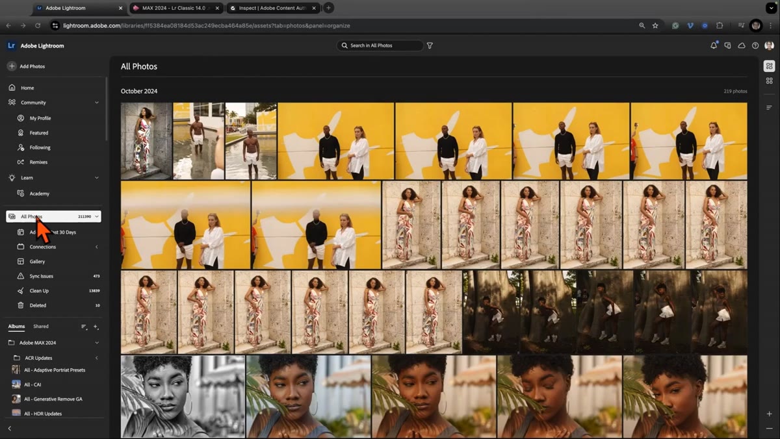Click the Lr logo in the header
Image resolution: width=780 pixels, height=439 pixels.
coord(12,45)
